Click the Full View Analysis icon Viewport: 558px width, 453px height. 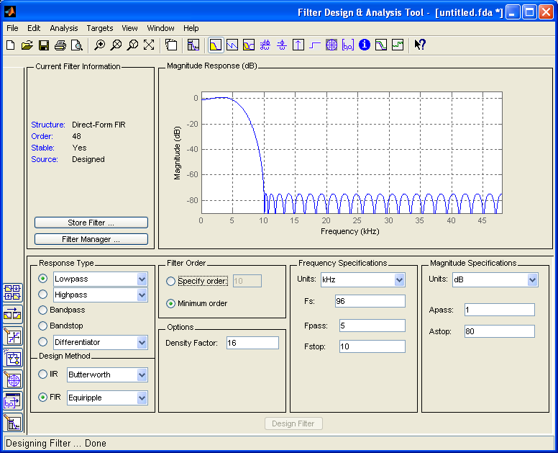pyautogui.click(x=171, y=45)
